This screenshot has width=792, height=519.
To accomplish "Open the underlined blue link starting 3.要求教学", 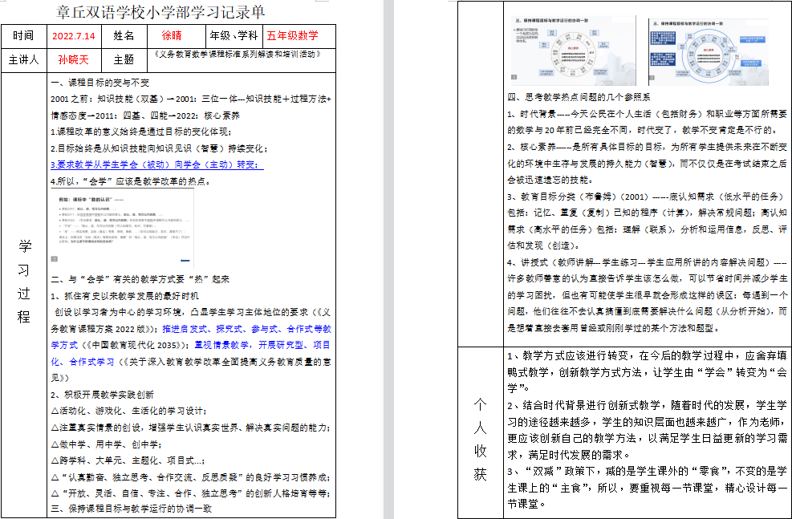I will (156, 164).
